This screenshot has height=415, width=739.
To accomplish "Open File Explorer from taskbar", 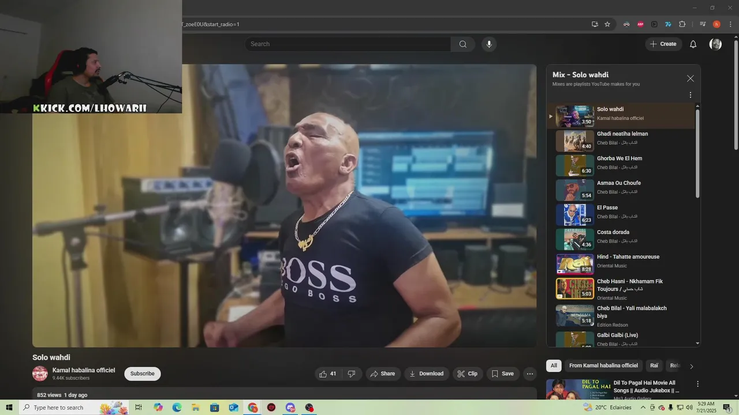I will (196, 408).
